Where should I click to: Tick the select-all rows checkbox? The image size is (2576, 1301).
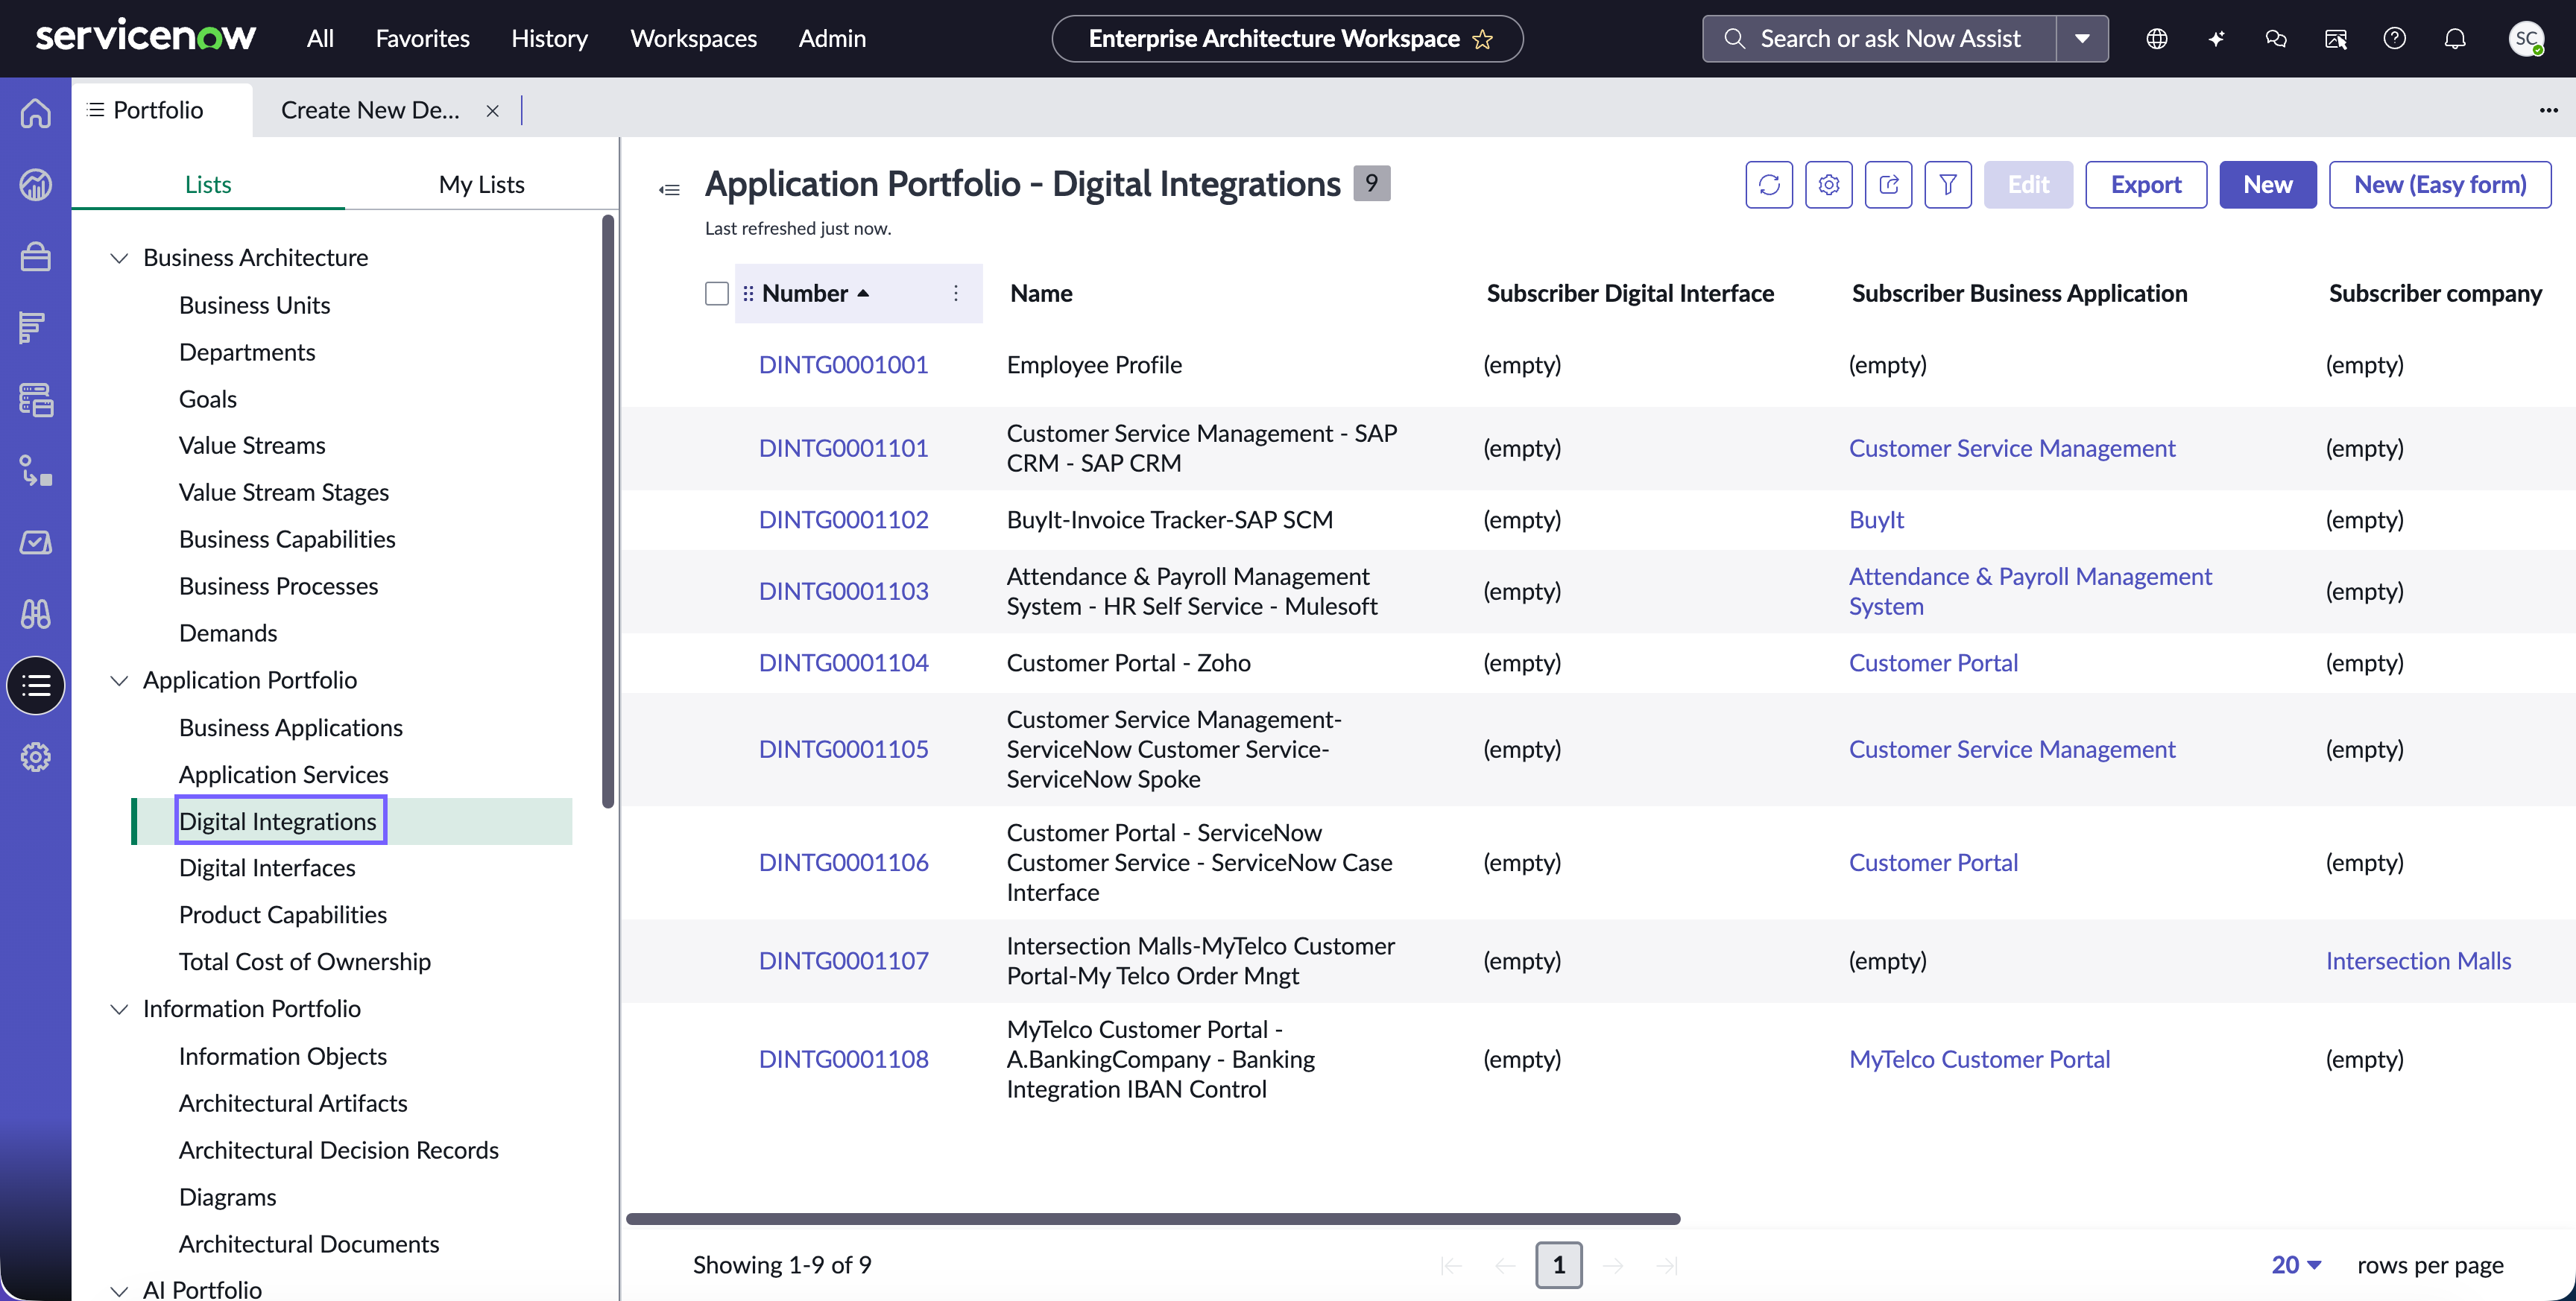[717, 293]
